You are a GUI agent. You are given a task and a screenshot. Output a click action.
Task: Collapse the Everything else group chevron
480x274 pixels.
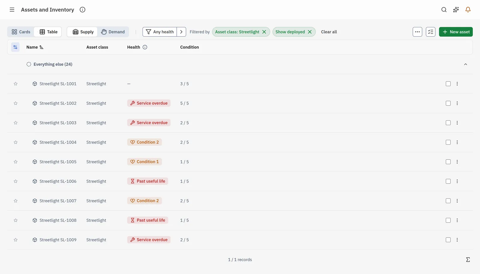[466, 64]
